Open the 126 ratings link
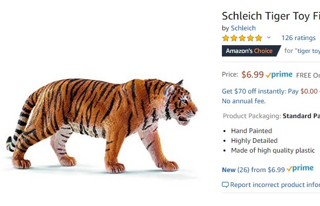The height and width of the screenshot is (206, 320). click(298, 38)
